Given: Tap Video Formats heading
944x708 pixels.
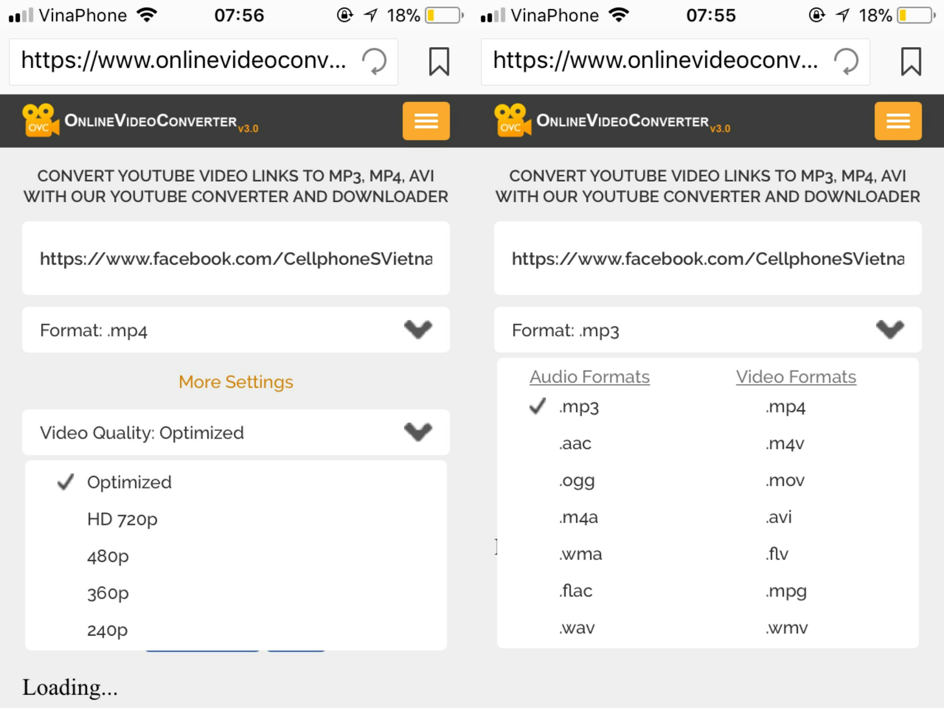Looking at the screenshot, I should pos(796,377).
